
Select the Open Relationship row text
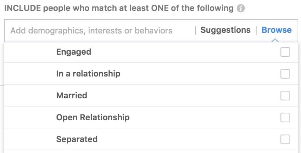point(93,117)
